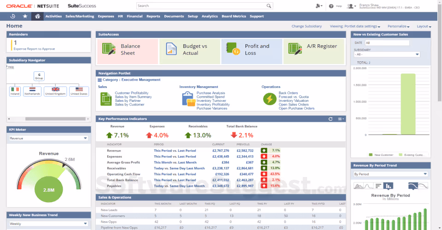This screenshot has width=442, height=230.
Task: Click the Subsidiary Navigator Help link
Action: click(11, 67)
